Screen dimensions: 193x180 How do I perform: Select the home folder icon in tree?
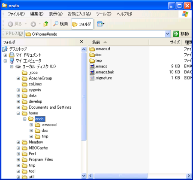[24, 113]
